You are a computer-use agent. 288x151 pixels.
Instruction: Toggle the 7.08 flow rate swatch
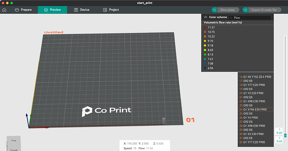[x=205, y=63]
